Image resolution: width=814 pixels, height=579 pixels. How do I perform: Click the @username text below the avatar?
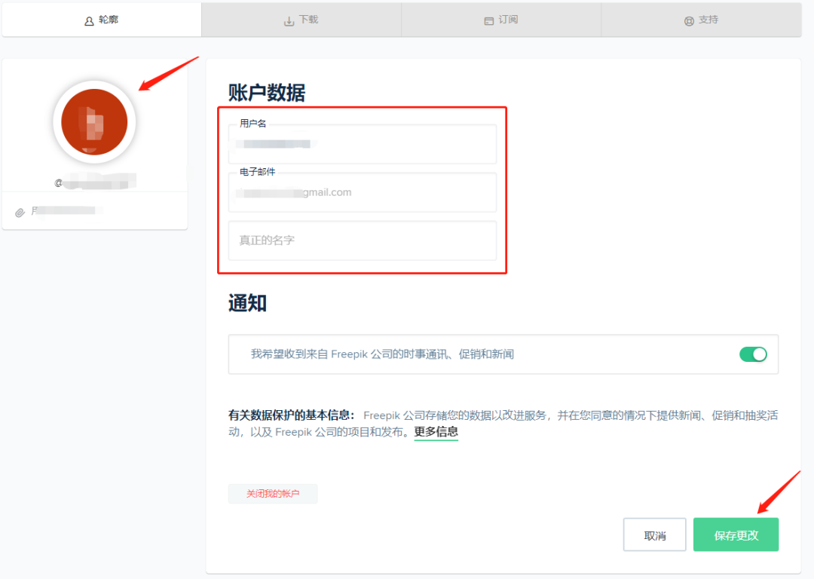[x=95, y=182]
